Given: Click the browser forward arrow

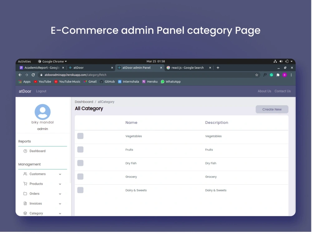Looking at the screenshot, I should point(27,75).
